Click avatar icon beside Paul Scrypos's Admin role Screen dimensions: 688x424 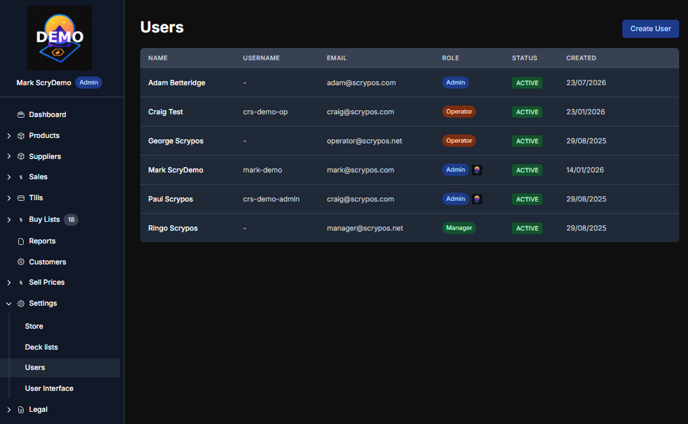477,199
